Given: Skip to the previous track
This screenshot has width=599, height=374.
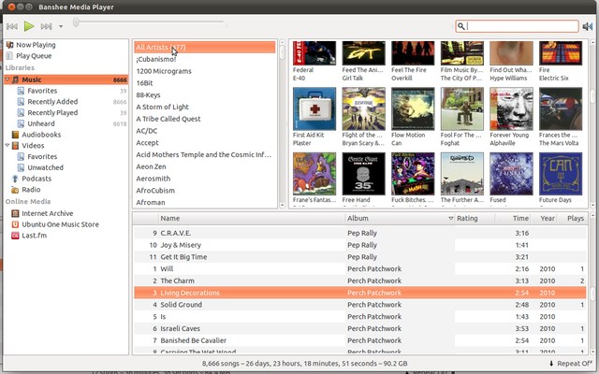Looking at the screenshot, I should (x=11, y=26).
